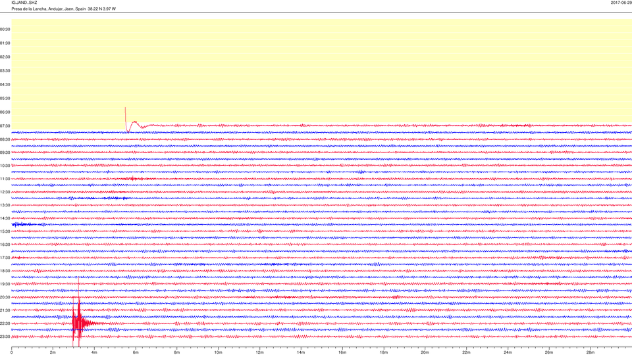Screen dimensions: 632x355
Task: Select the 06:30 row label
Action: pos(5,112)
